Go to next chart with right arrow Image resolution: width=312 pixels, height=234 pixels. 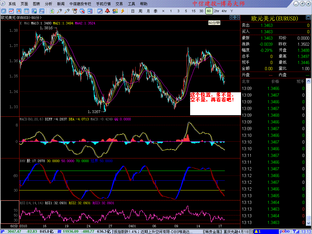coord(237,17)
